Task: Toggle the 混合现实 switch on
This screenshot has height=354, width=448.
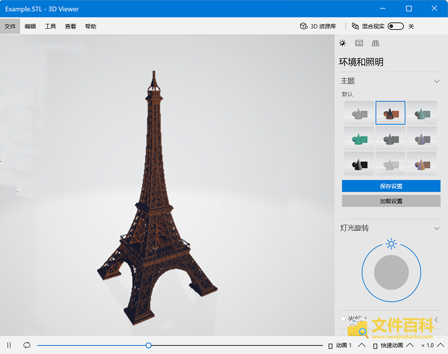Action: coord(395,26)
